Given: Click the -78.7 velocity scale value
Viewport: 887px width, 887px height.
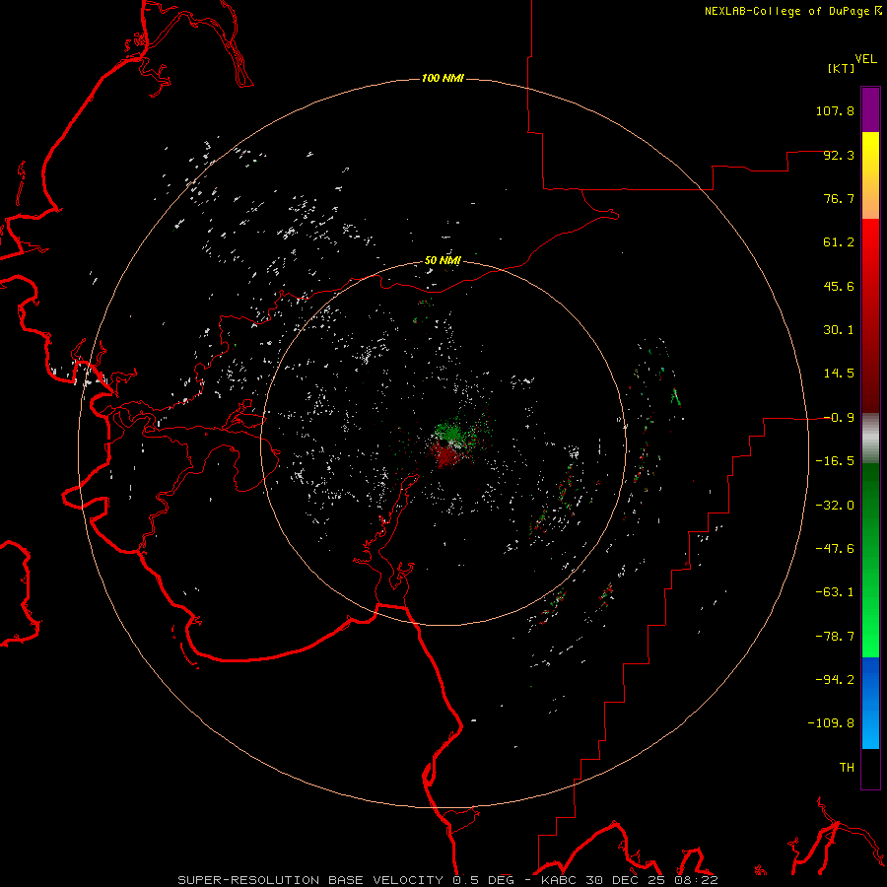Looking at the screenshot, I should click(x=835, y=637).
